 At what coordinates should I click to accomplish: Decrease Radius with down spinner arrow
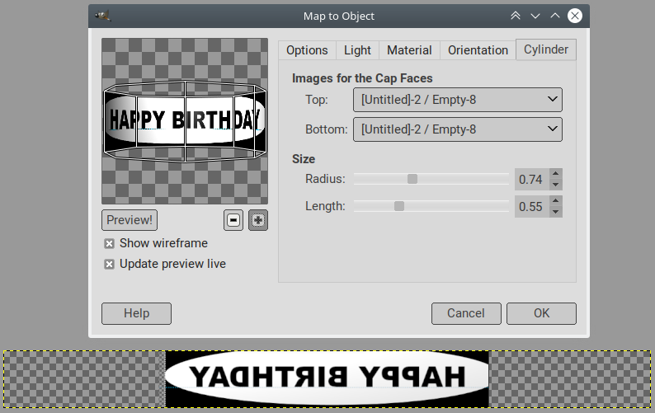click(555, 185)
